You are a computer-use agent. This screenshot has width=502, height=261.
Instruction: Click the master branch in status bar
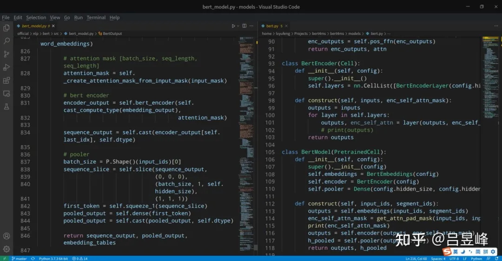(19, 258)
